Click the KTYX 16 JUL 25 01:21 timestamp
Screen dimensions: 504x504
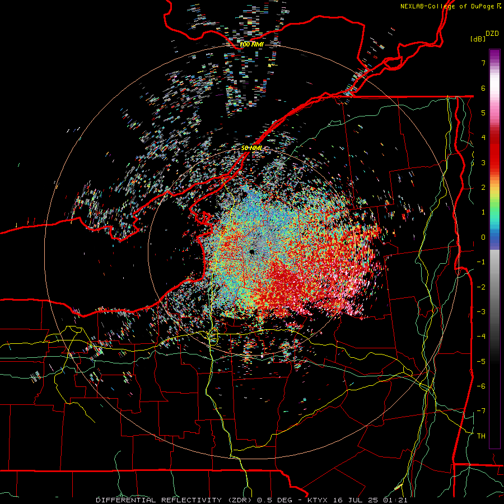(x=357, y=500)
